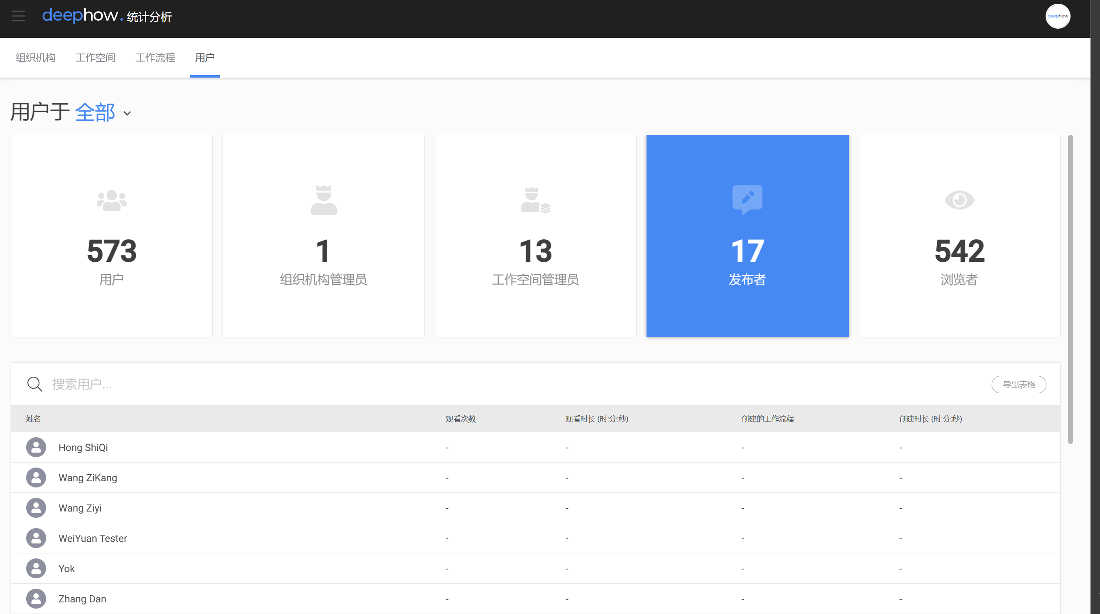Select the 17 发布者 card
Image resolution: width=1100 pixels, height=614 pixels.
click(x=747, y=236)
